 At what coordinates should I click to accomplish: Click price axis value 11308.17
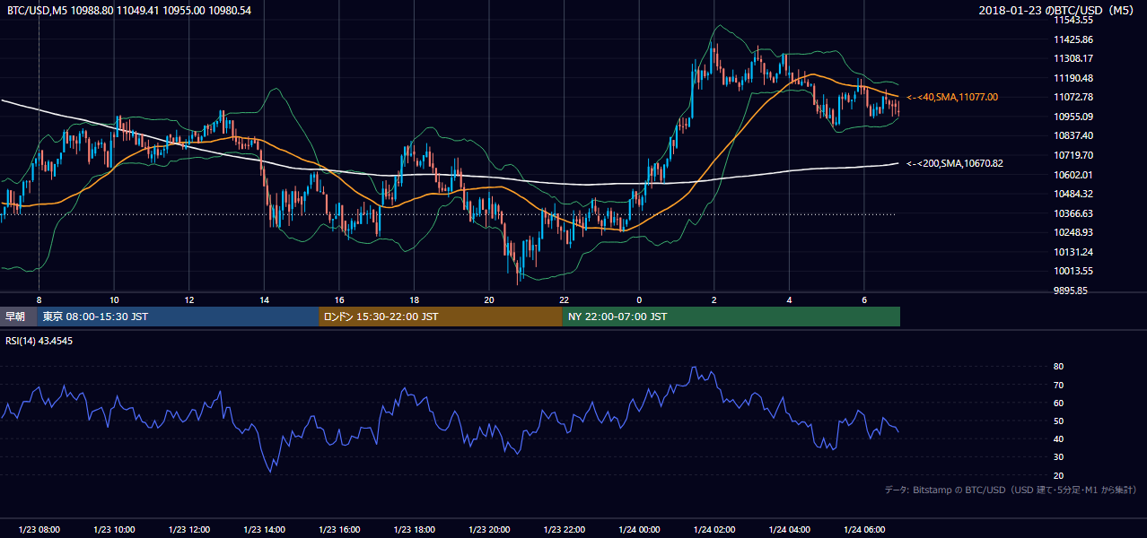click(x=1073, y=58)
